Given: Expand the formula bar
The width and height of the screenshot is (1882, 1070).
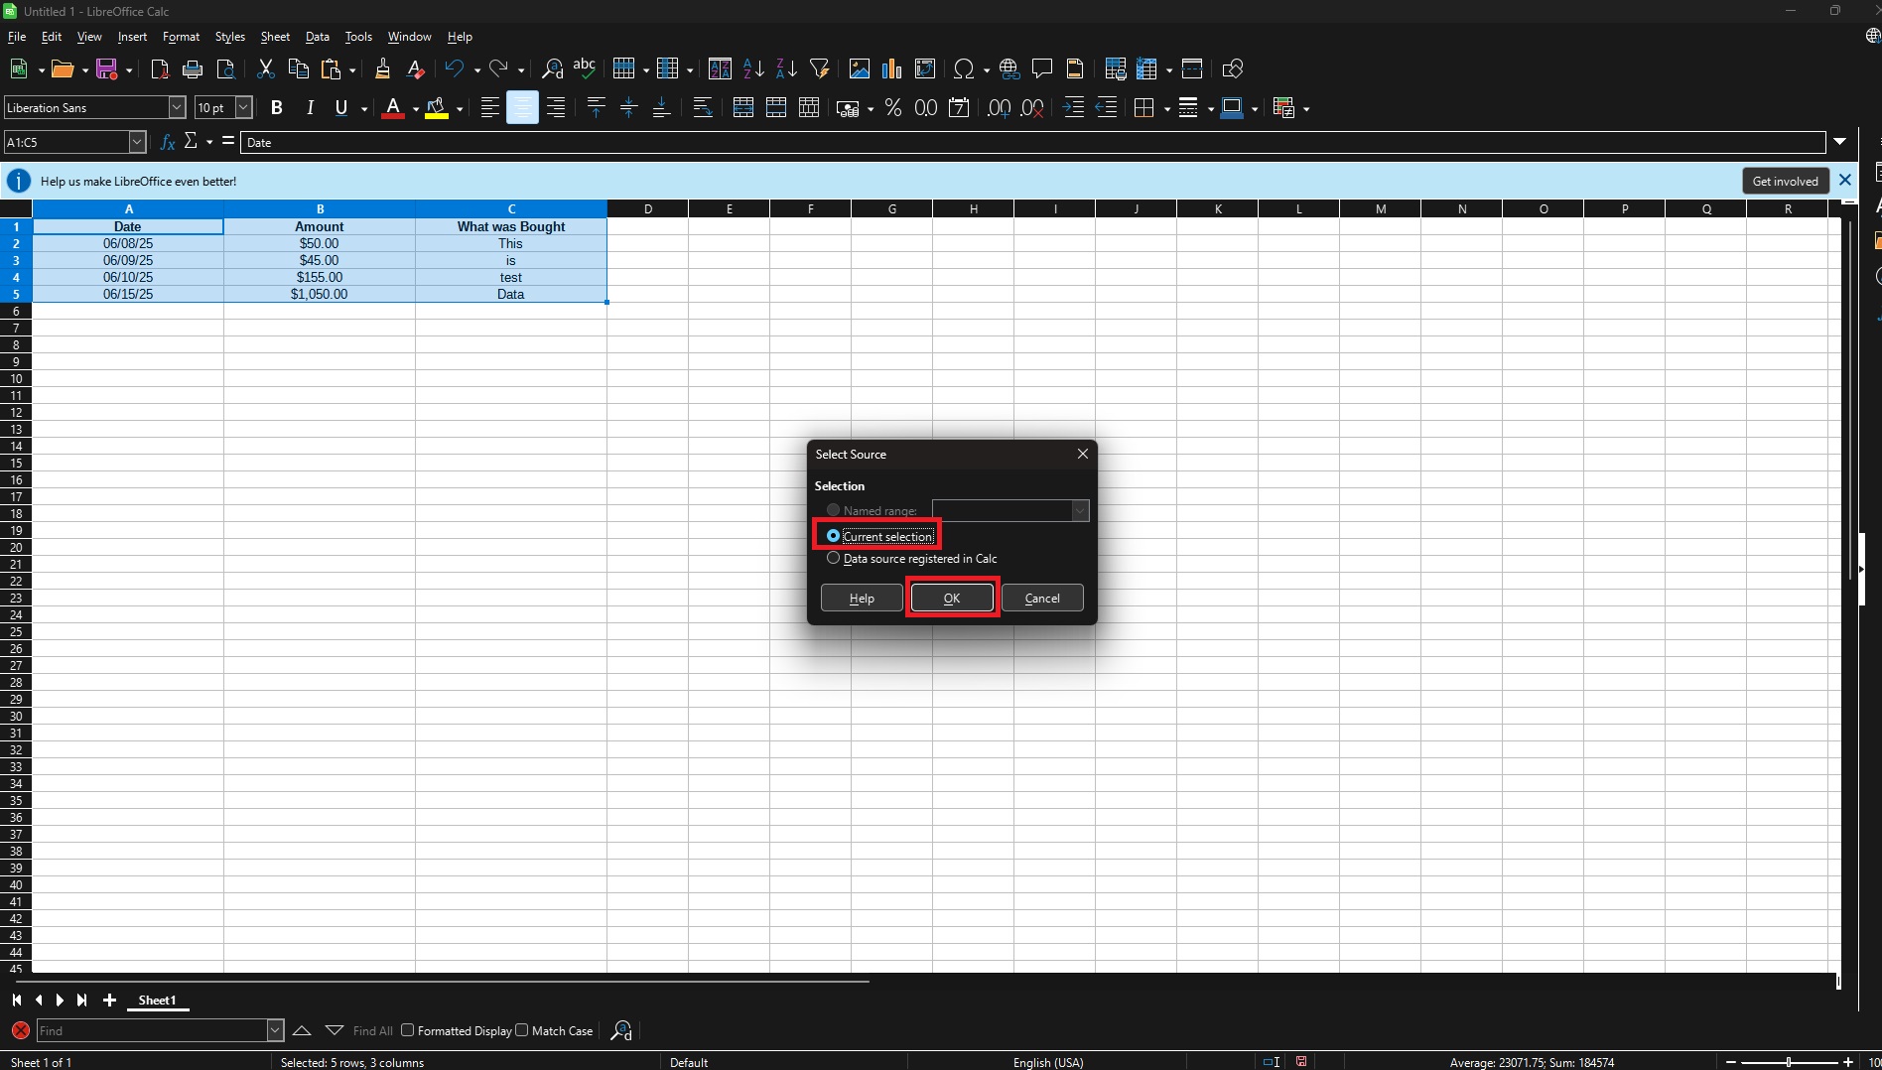Looking at the screenshot, I should pyautogui.click(x=1840, y=142).
